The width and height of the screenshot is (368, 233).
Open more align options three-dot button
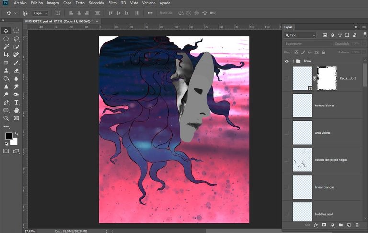[x=150, y=13]
